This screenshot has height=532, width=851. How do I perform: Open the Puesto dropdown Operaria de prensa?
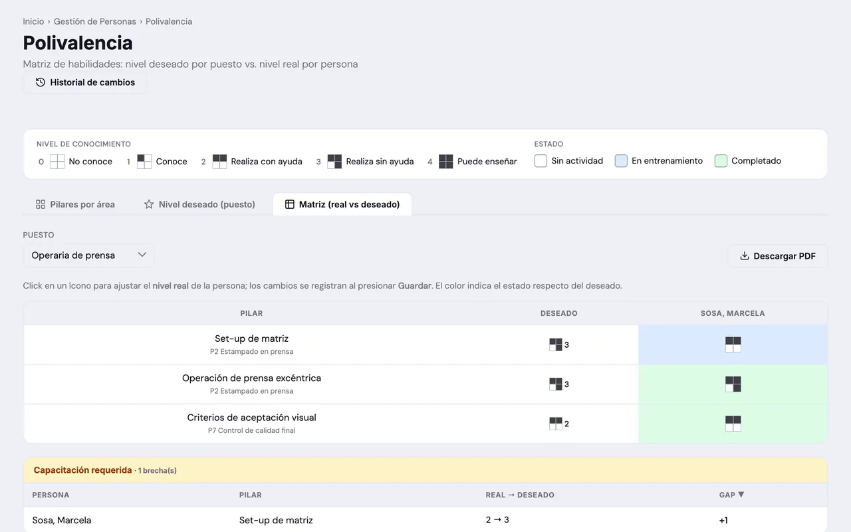[88, 255]
